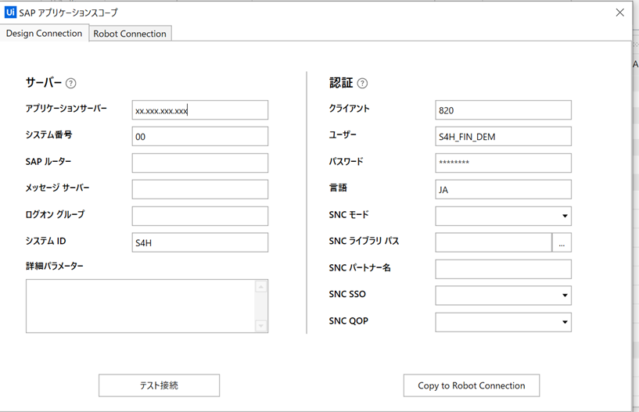The height and width of the screenshot is (412, 639).
Task: Click the クライアント field showing 820
Action: [x=503, y=110]
